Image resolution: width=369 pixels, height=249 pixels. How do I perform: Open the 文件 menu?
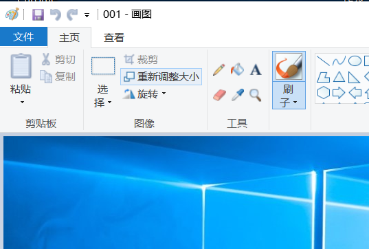tap(23, 36)
